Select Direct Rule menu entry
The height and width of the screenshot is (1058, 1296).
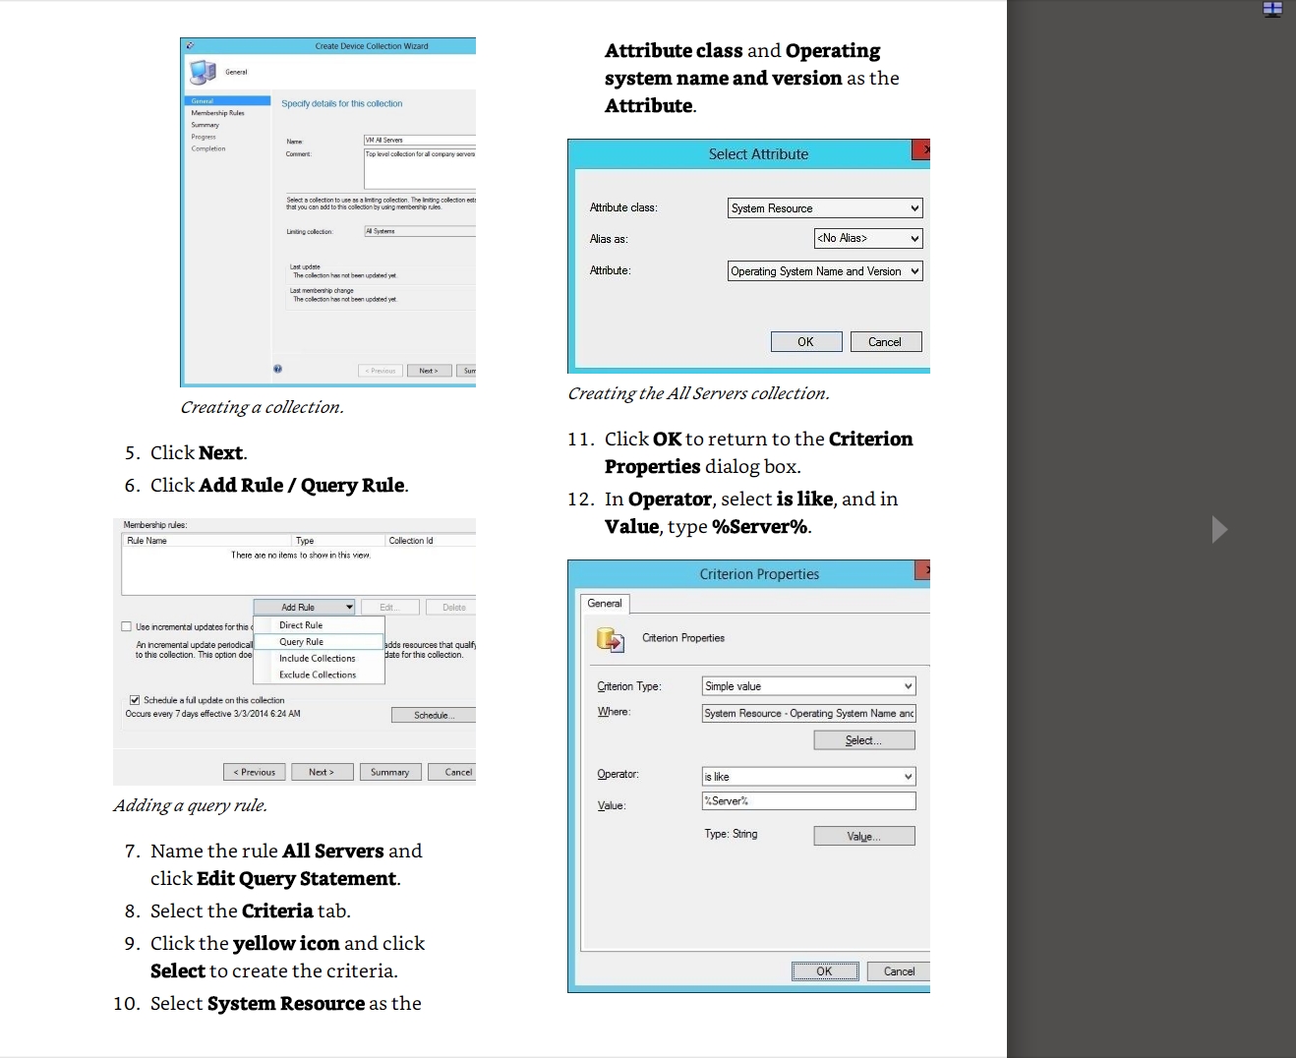pos(301,625)
